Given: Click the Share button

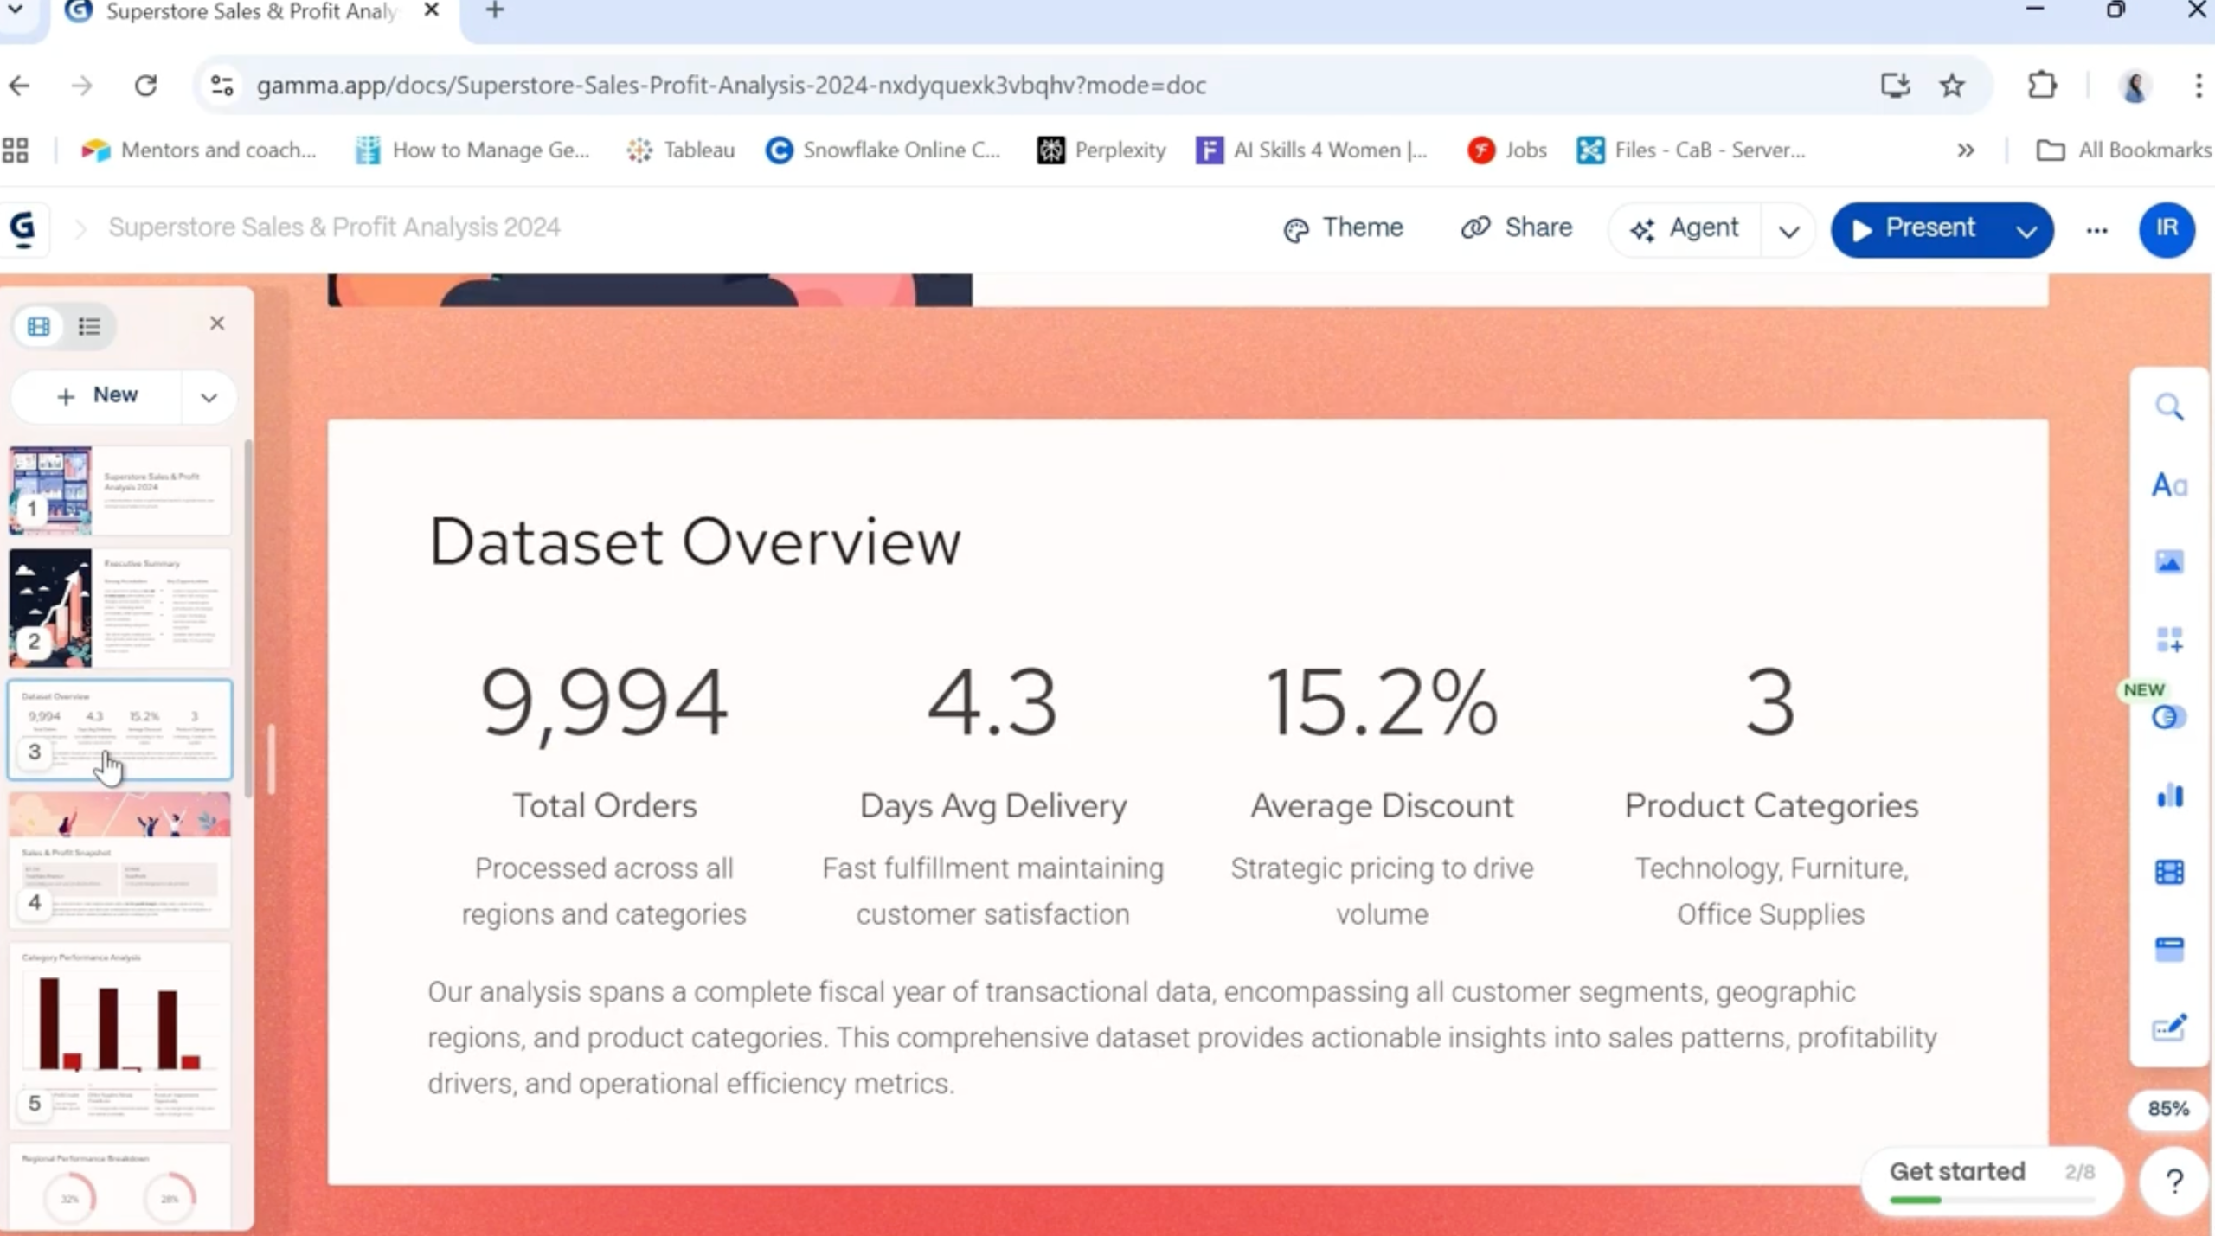Looking at the screenshot, I should click(1517, 228).
